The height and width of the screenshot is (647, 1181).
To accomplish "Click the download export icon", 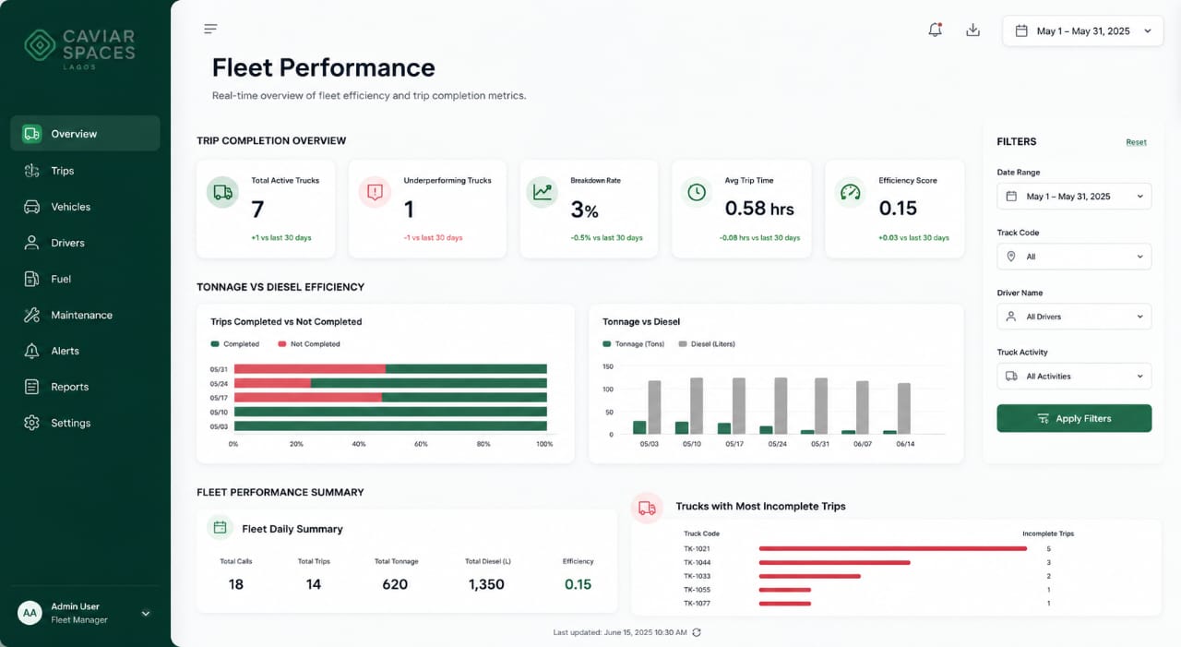I will (x=972, y=30).
